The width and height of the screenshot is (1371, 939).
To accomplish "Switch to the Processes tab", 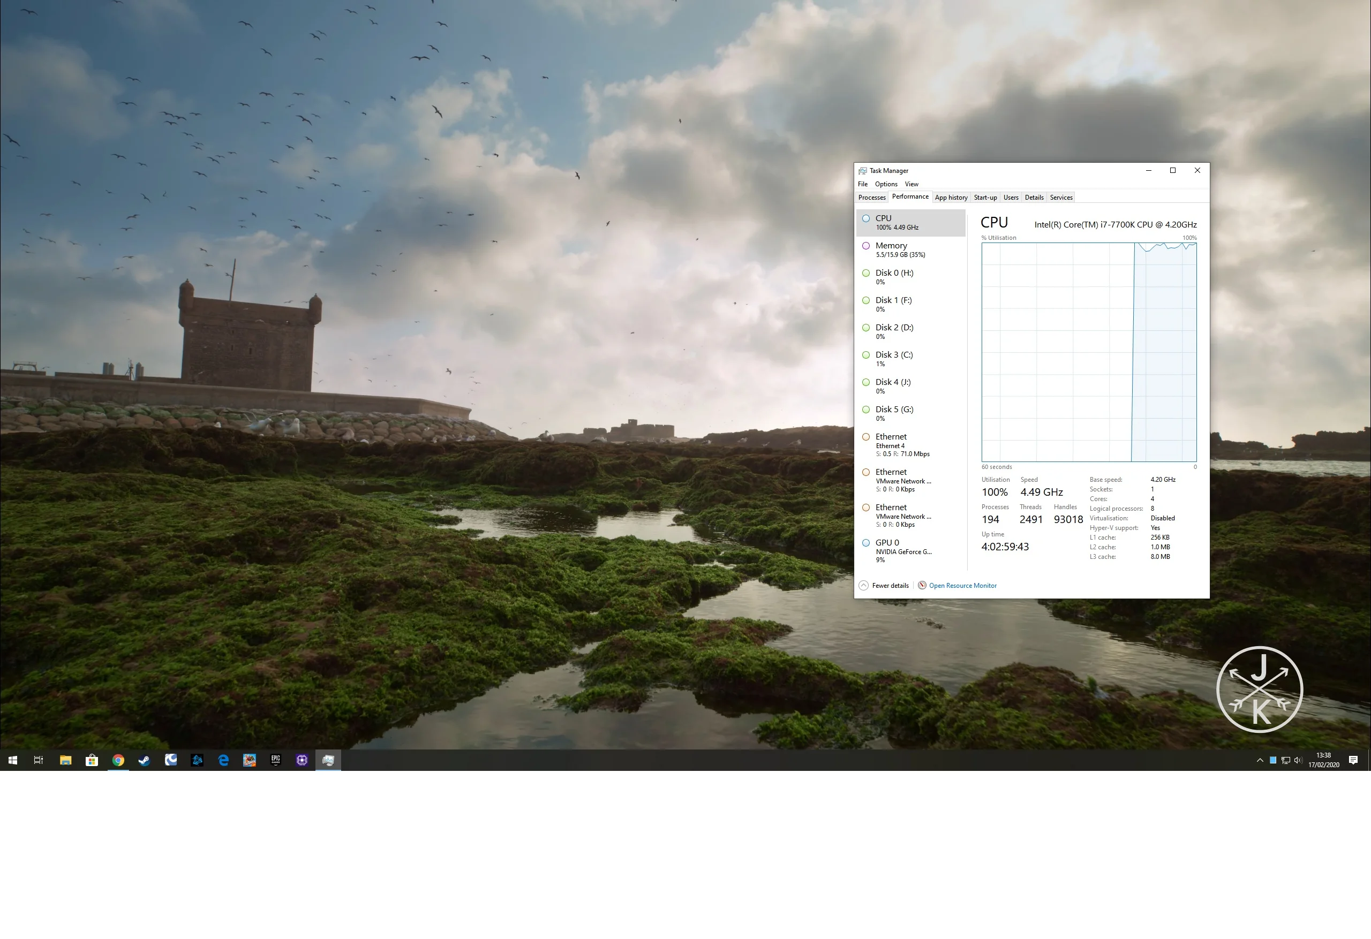I will pos(872,198).
